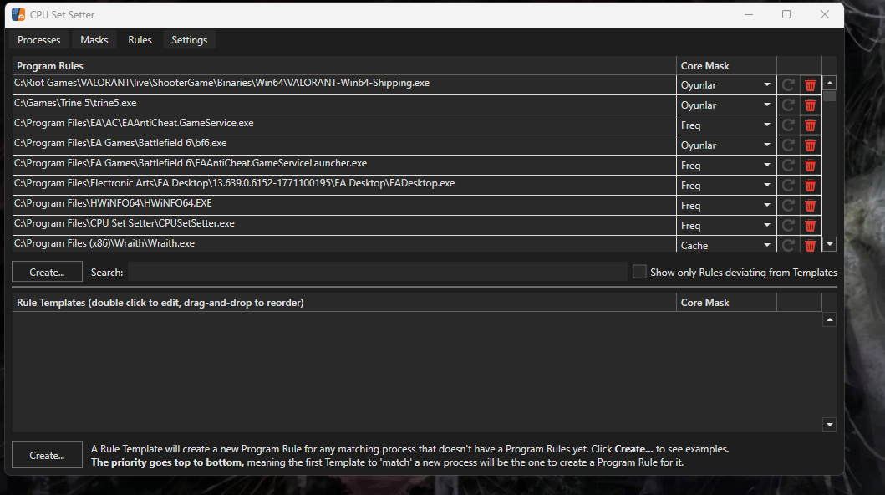Screen dimensions: 885x495
Task: Reset the HWiNFO64.EXE rule to template
Action: coord(788,206)
